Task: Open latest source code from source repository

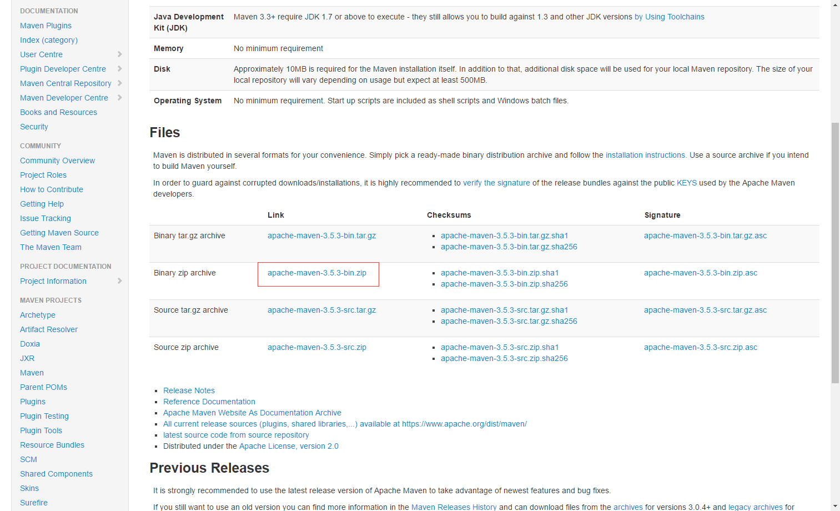Action: coord(236,435)
